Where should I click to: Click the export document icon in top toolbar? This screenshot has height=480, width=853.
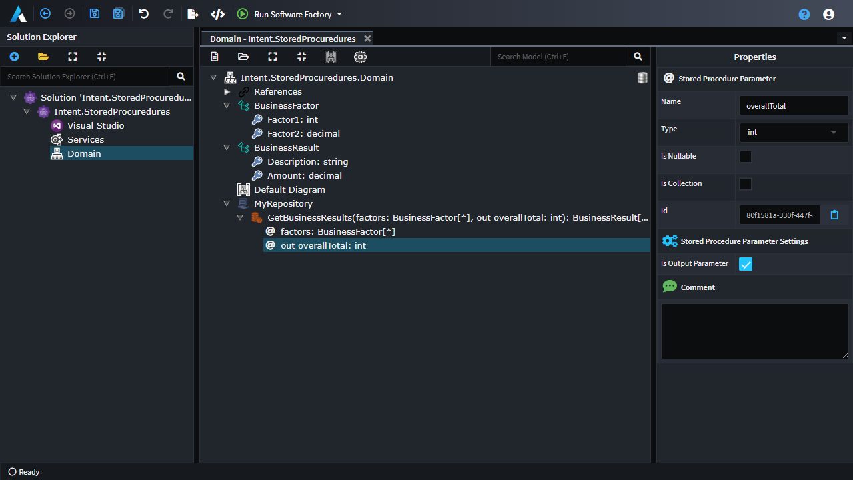point(193,13)
